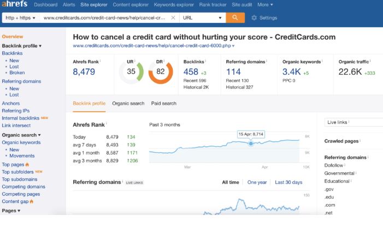Collapse the Backlink profile sidebar section

[21, 46]
